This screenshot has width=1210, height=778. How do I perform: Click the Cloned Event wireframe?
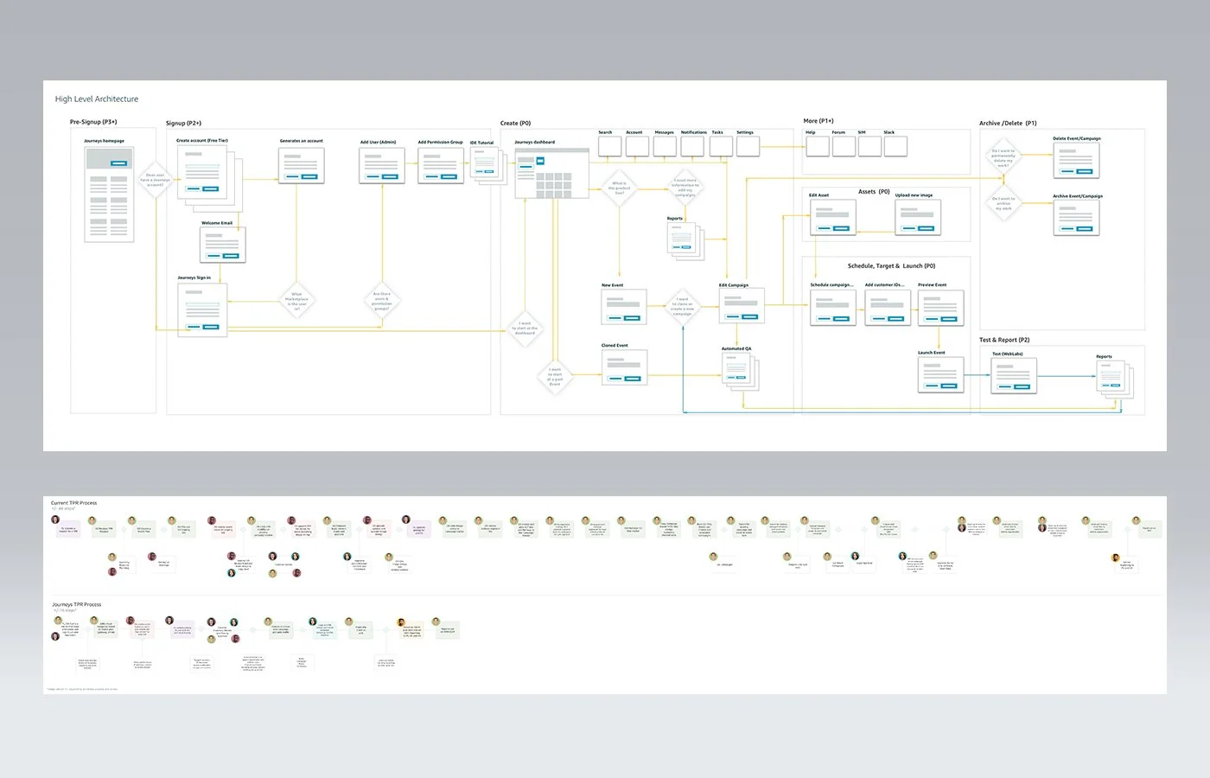[624, 367]
